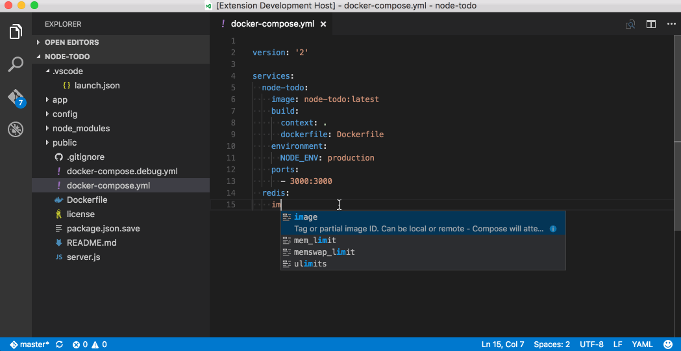The height and width of the screenshot is (351, 681).
Task: Click the errors count icon in status bar
Action: point(80,344)
